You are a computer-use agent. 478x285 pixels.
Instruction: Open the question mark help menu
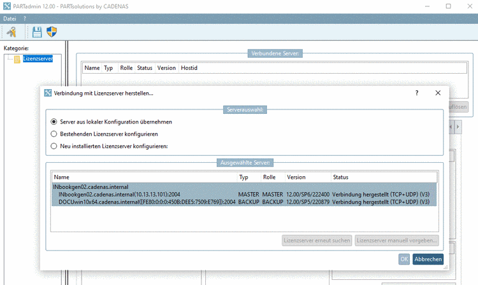point(25,18)
